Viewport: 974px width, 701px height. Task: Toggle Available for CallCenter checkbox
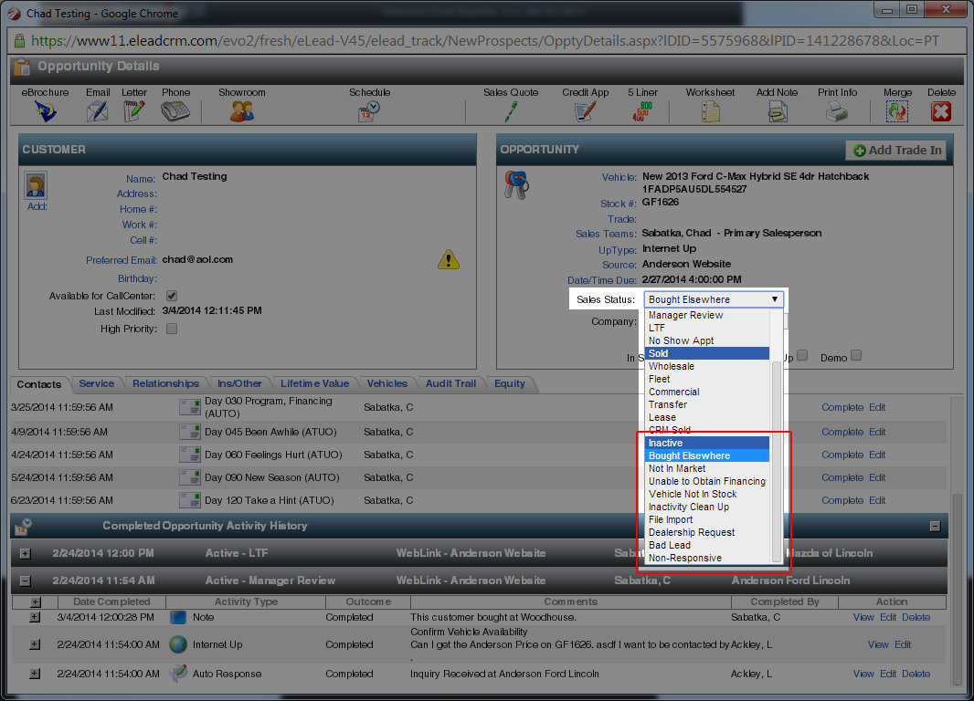tap(172, 296)
